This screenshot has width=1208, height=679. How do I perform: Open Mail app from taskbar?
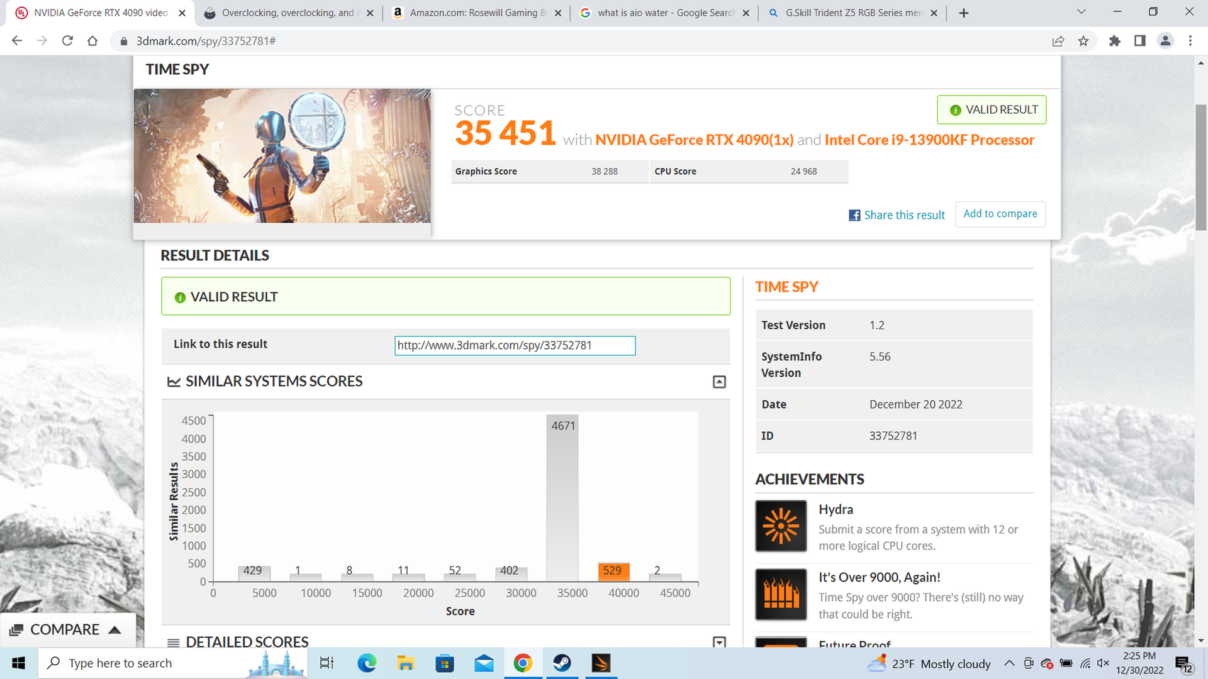point(484,663)
